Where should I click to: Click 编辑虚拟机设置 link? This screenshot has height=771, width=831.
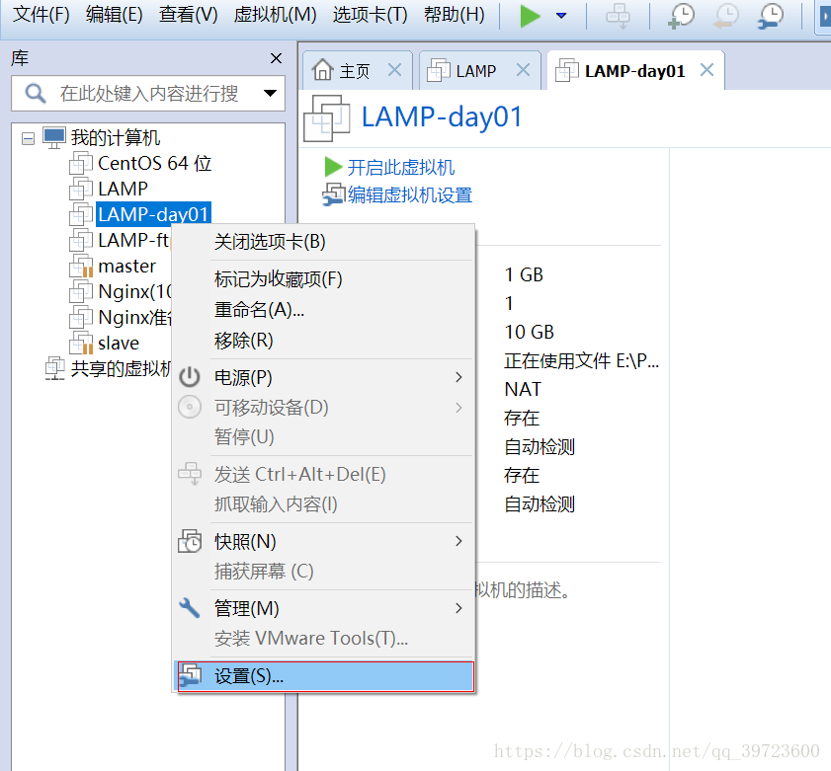pyautogui.click(x=410, y=194)
